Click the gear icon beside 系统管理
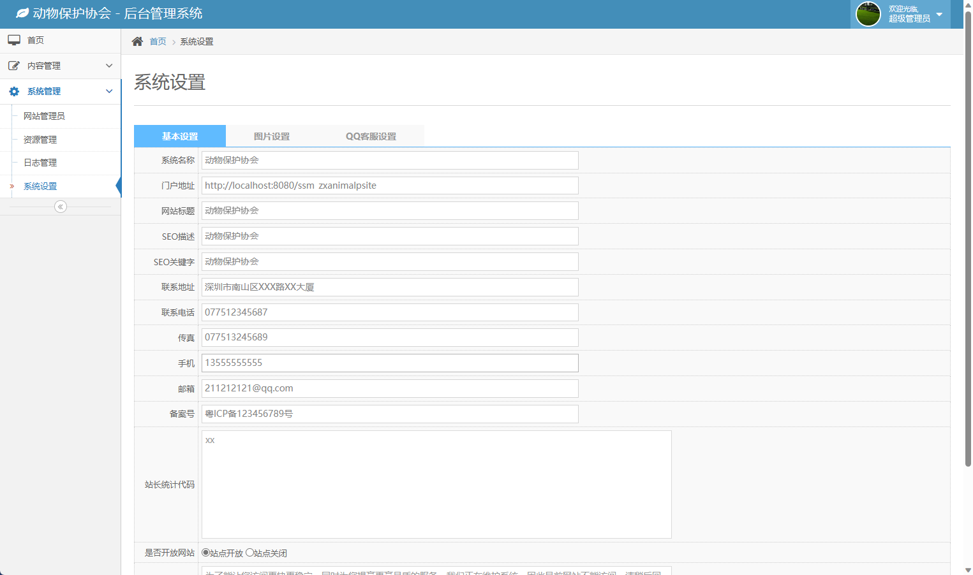 pyautogui.click(x=14, y=92)
